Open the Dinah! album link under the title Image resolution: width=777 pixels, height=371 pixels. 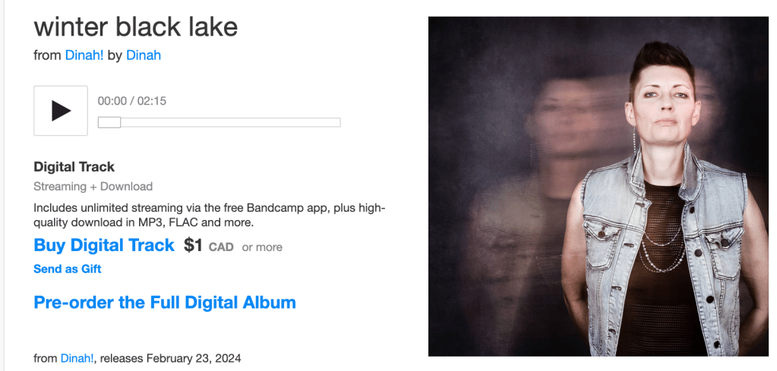point(84,55)
